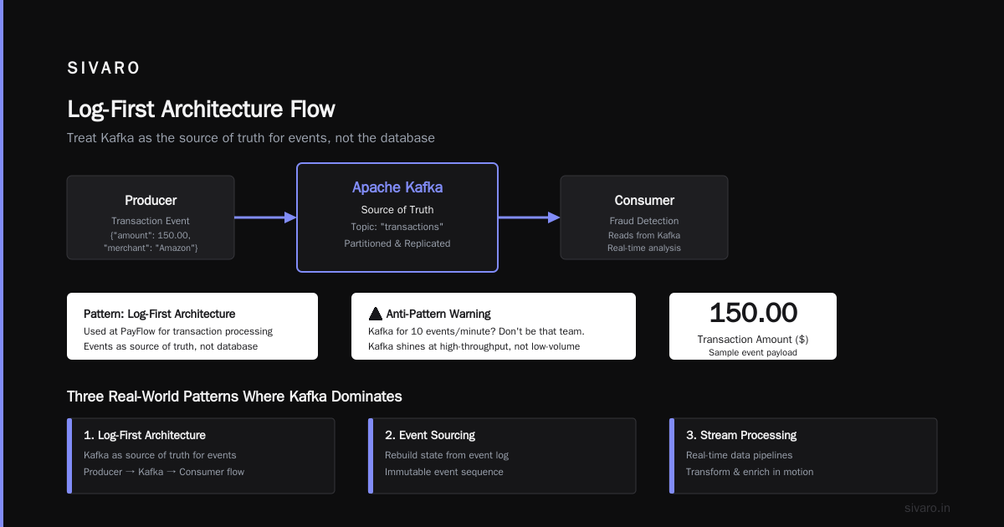Click the SIVARO brand logo text

click(104, 69)
